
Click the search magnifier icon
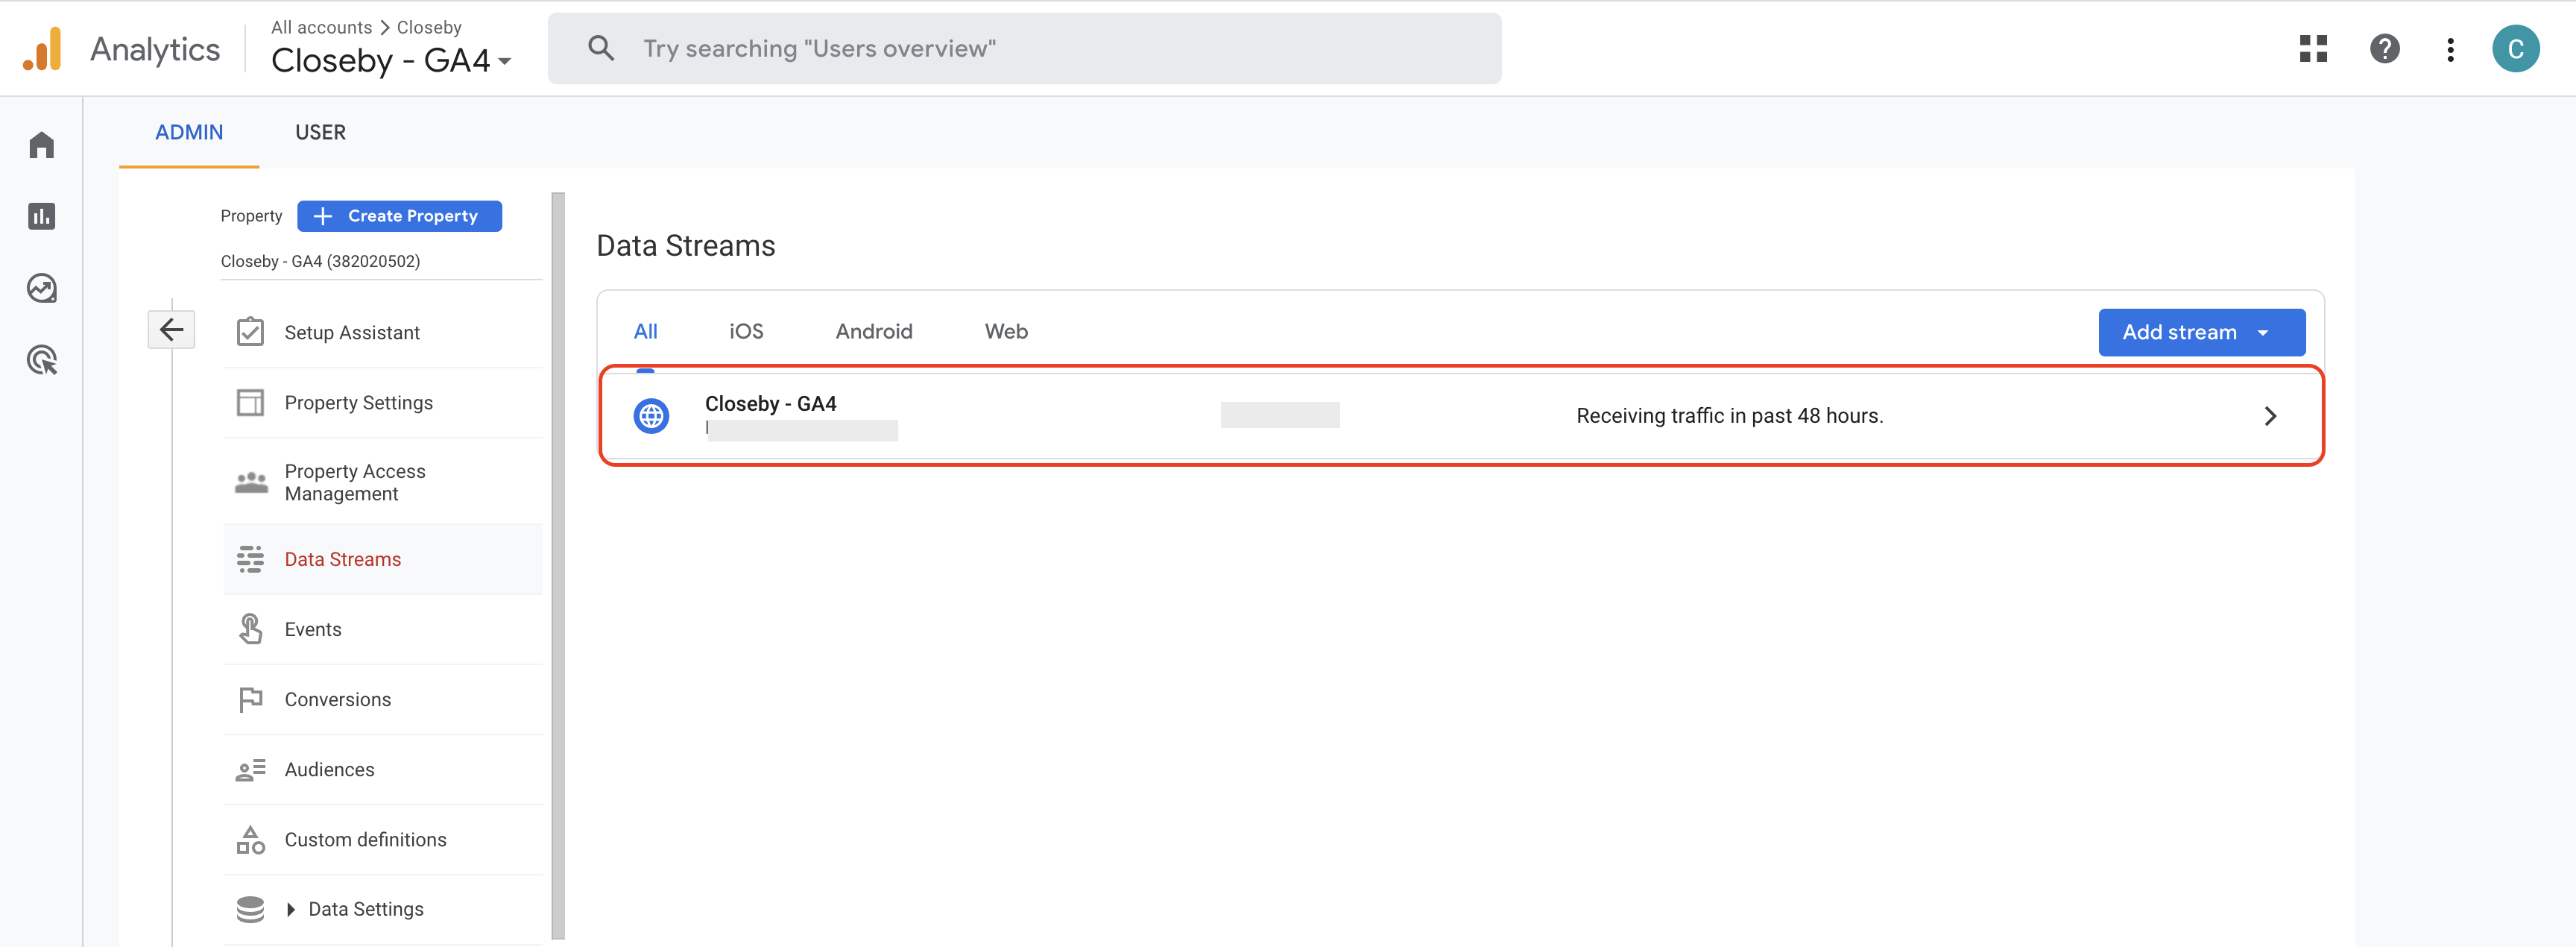pos(601,48)
